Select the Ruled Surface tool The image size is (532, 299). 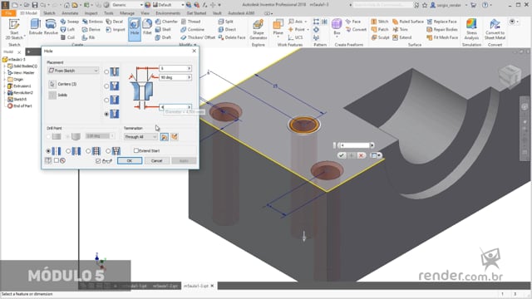408,22
